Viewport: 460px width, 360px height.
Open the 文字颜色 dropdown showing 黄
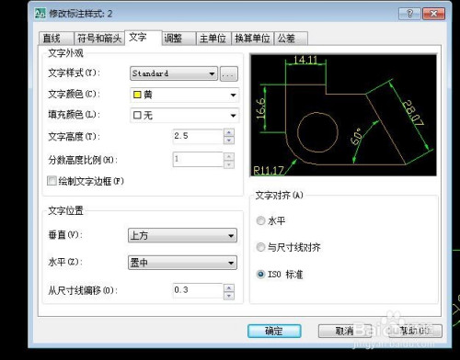185,95
